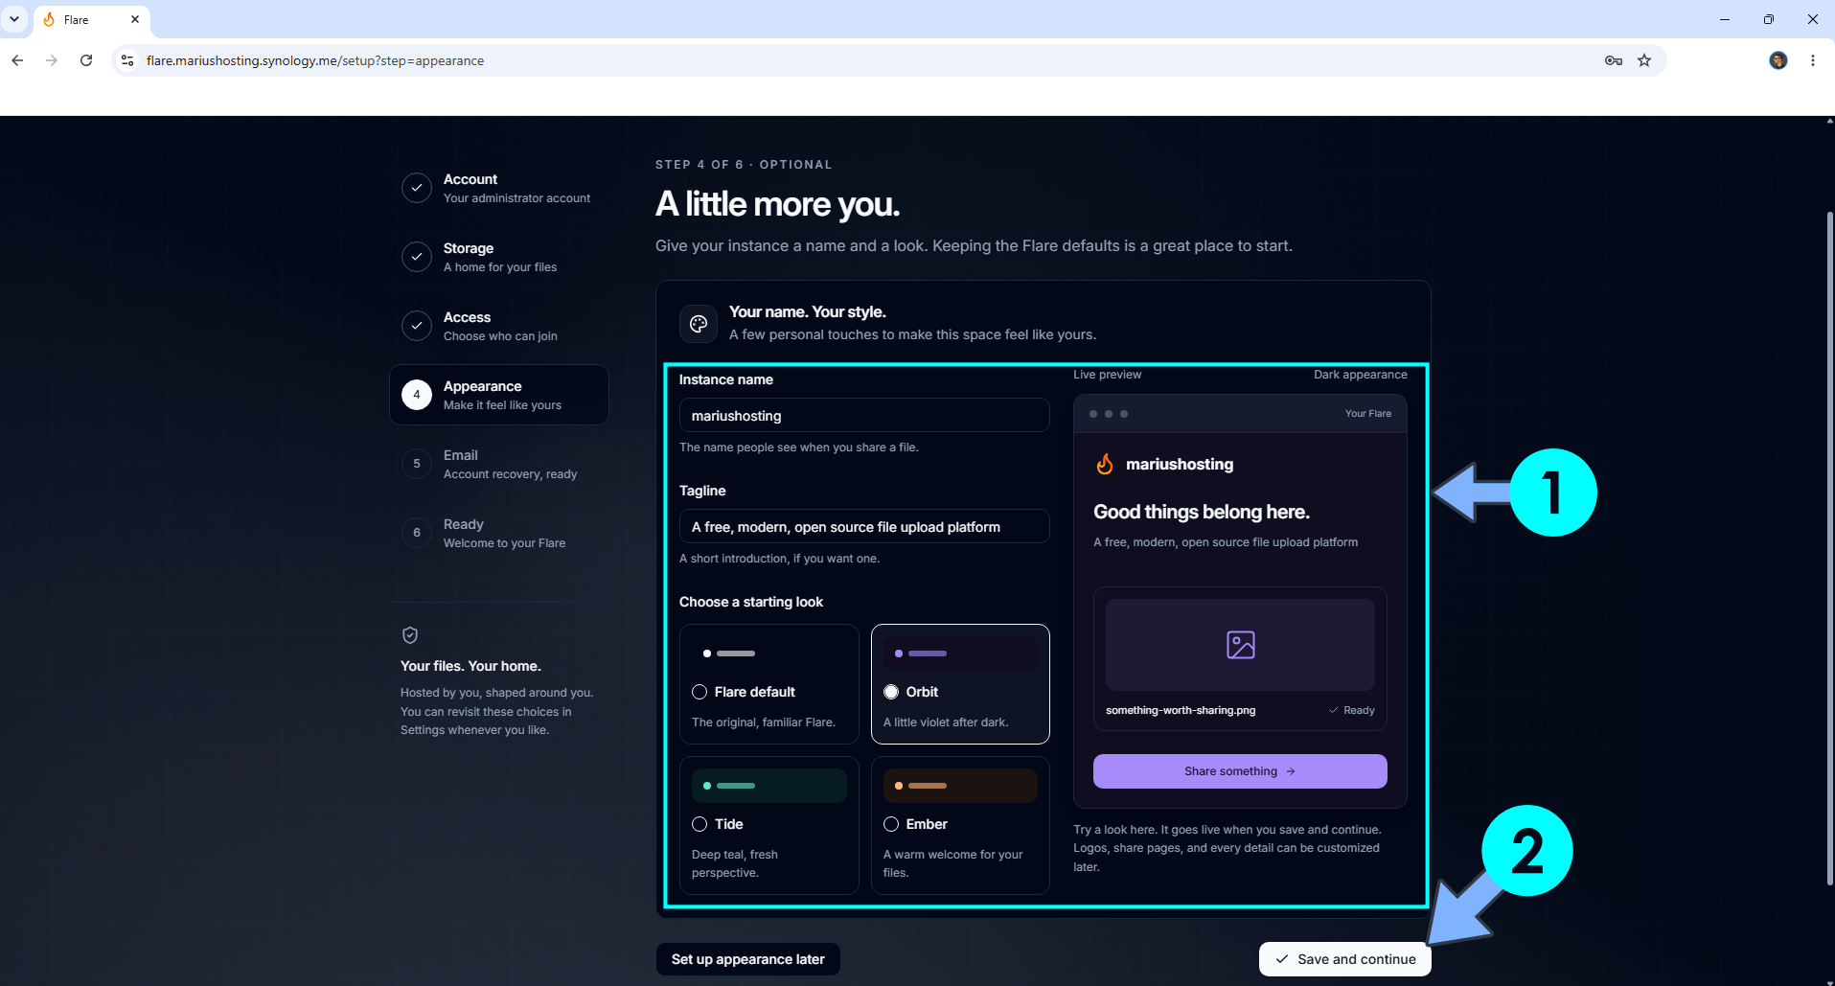Click the step 6 Ready circle
This screenshot has height=986, width=1835.
click(417, 533)
